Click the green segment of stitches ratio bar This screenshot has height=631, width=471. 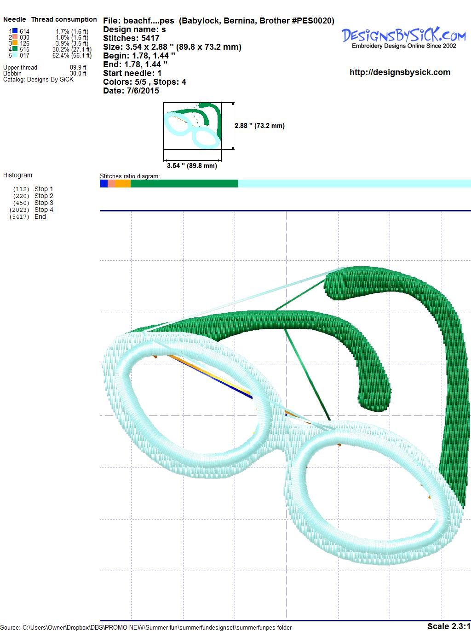click(184, 184)
